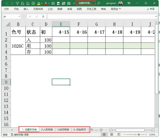Screen dimensions: 160x138
Task: Click the select-all triangle corner
Action: [8, 24]
